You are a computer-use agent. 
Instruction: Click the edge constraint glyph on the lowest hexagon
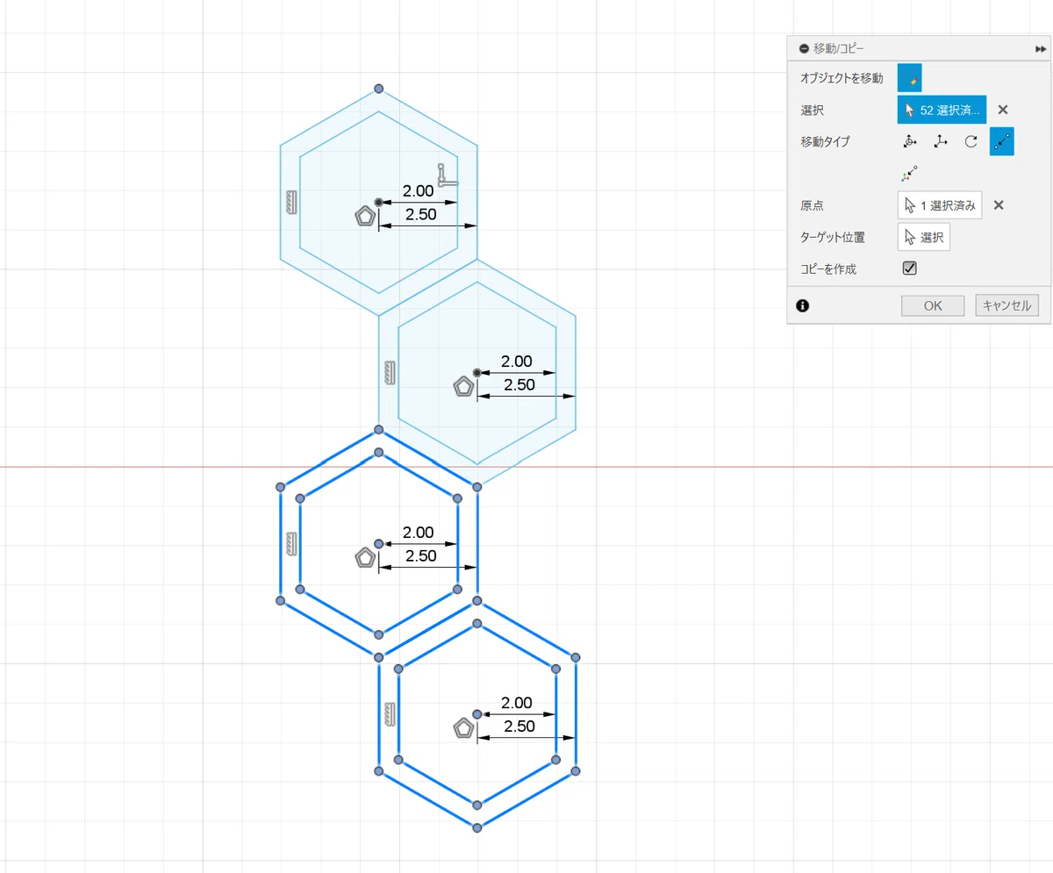pyautogui.click(x=390, y=714)
